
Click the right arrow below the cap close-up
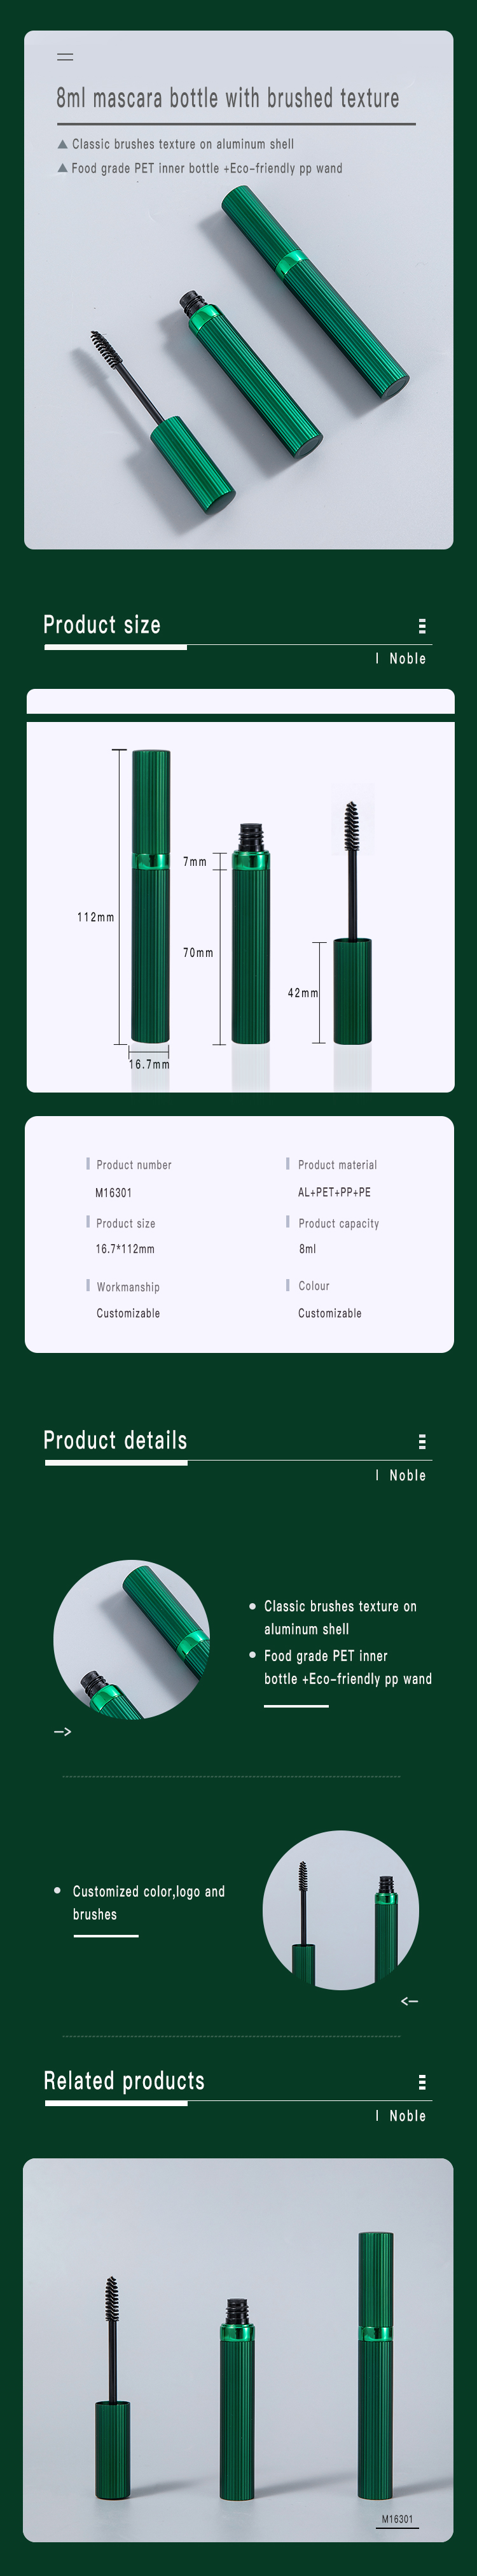coord(62,1731)
